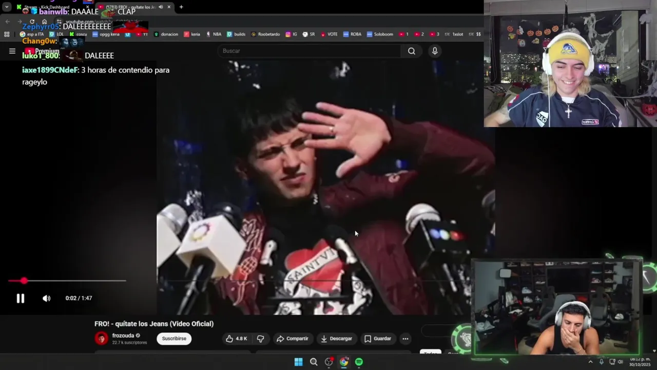Click the Descargar download button
This screenshot has width=657, height=370.
point(336,339)
